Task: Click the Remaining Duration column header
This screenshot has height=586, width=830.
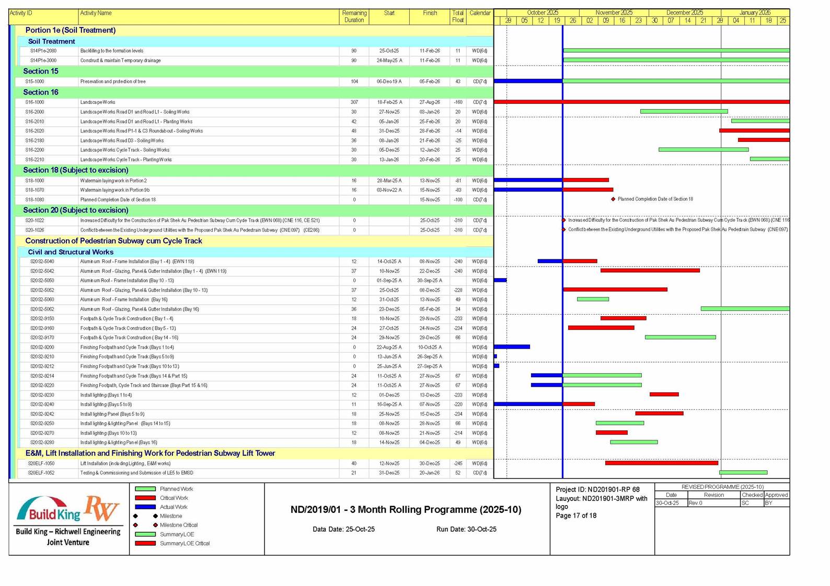Action: point(354,17)
